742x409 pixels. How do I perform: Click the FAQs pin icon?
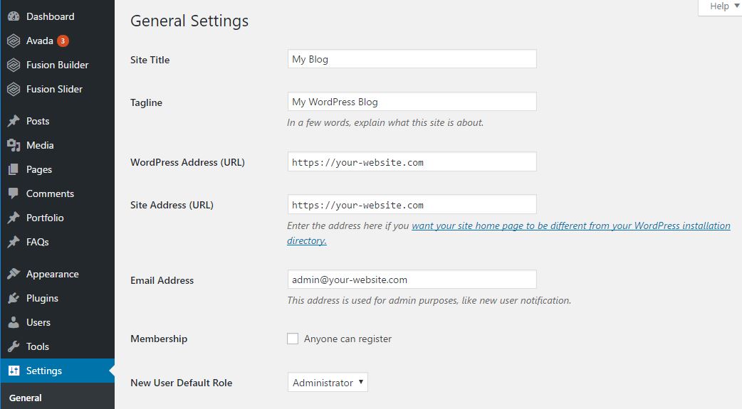(14, 242)
